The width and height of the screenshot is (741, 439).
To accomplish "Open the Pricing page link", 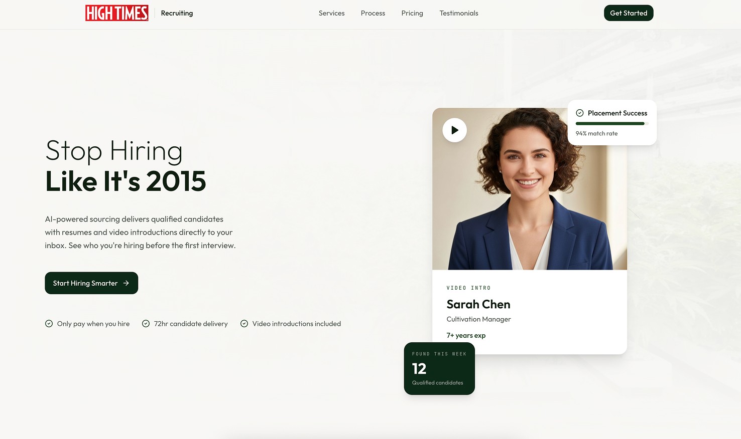I will click(412, 13).
